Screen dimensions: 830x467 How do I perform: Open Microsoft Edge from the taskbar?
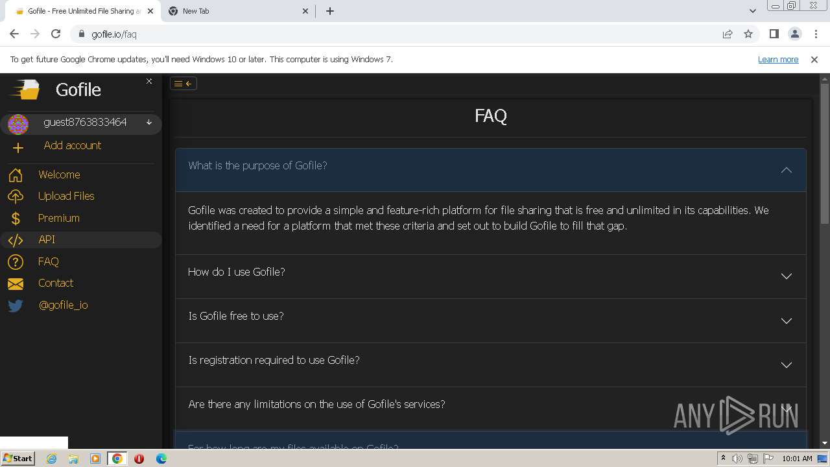161,459
